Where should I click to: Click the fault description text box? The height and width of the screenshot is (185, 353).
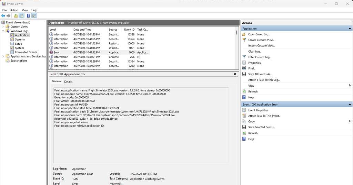141,125
